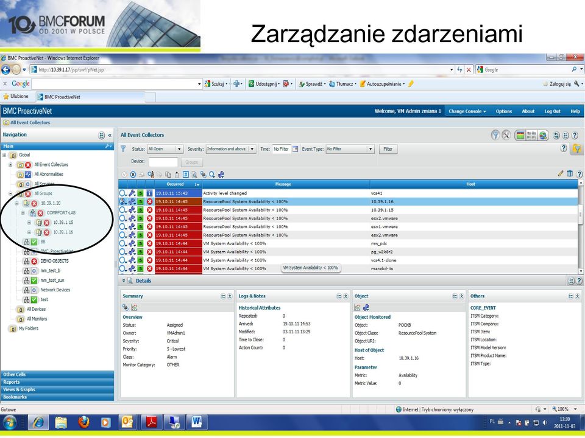Screen dimensions: 585x438
Task: Click the round funnel filter icon in header
Action: pyautogui.click(x=495, y=135)
